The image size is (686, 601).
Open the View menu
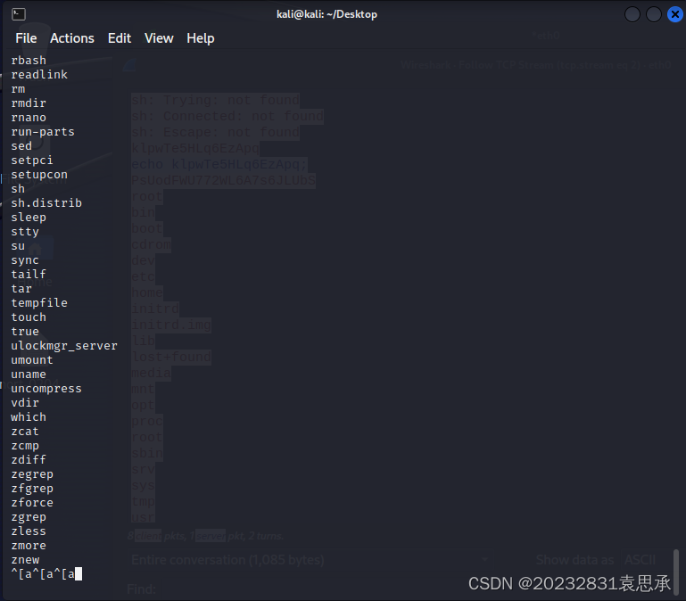tap(159, 38)
